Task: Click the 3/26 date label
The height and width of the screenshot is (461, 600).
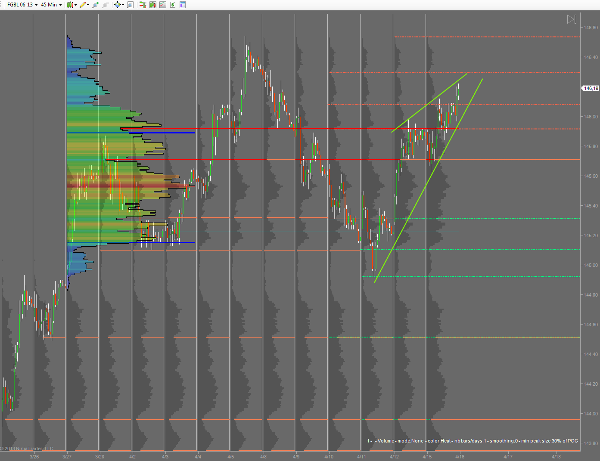Action: click(x=34, y=457)
